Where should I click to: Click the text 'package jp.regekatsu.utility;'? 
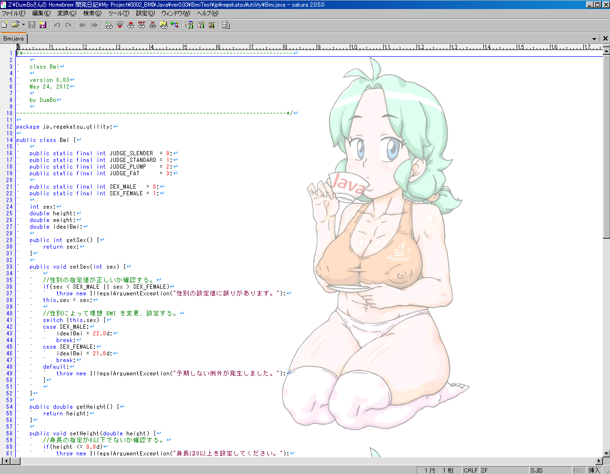click(x=64, y=127)
